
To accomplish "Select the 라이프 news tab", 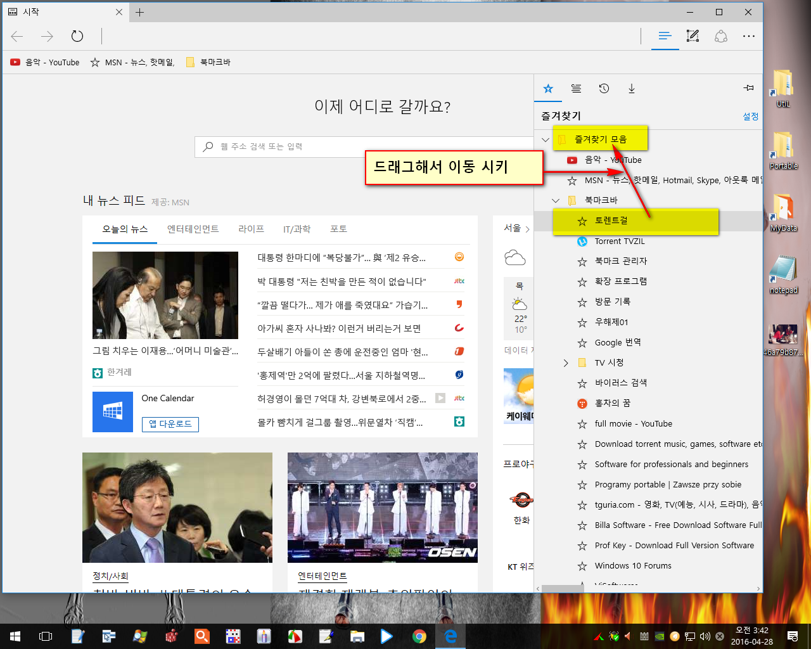I will point(252,229).
